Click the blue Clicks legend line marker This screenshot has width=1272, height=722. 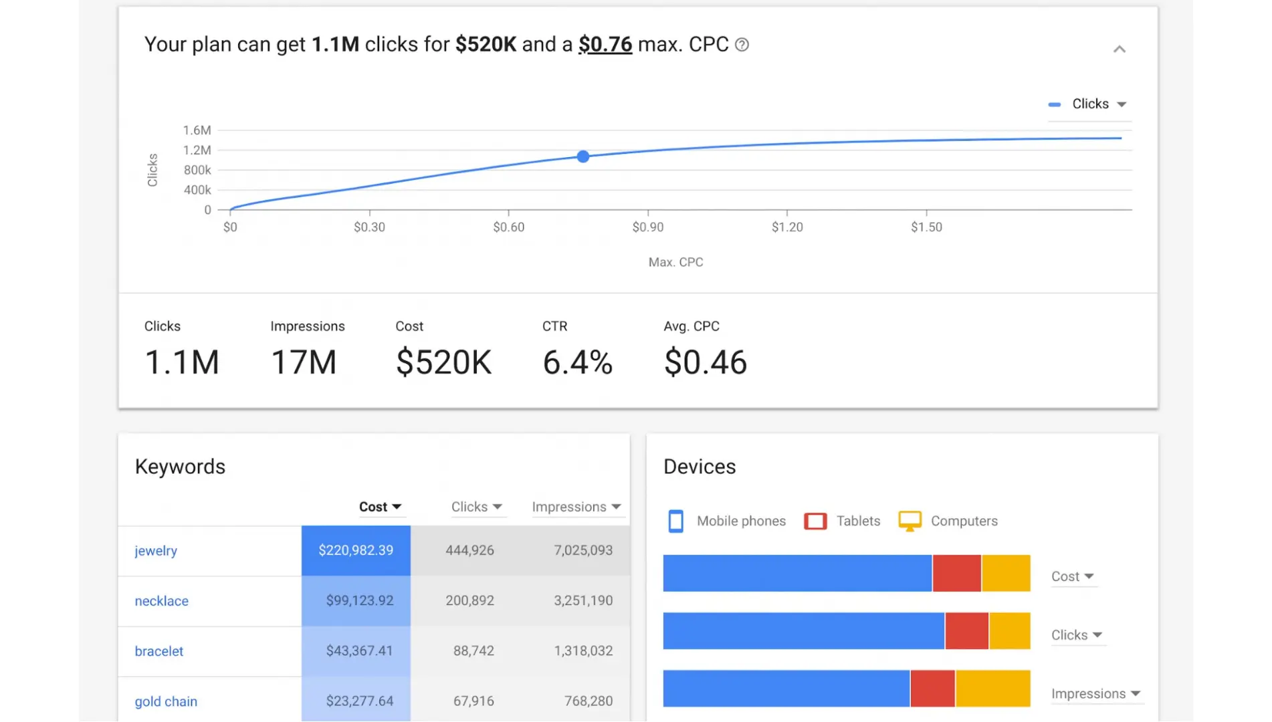pyautogui.click(x=1055, y=104)
